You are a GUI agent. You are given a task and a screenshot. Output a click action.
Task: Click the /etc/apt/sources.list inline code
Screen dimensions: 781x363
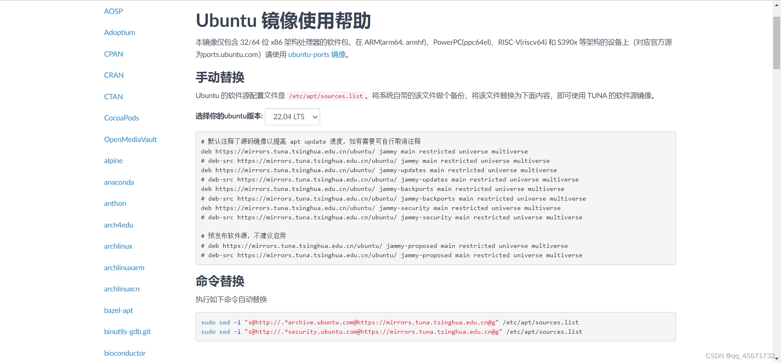[326, 96]
